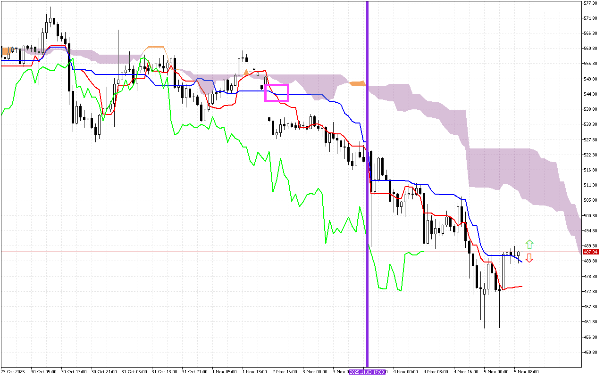
Task: Click the 450.80 price axis label
Action: (591, 352)
